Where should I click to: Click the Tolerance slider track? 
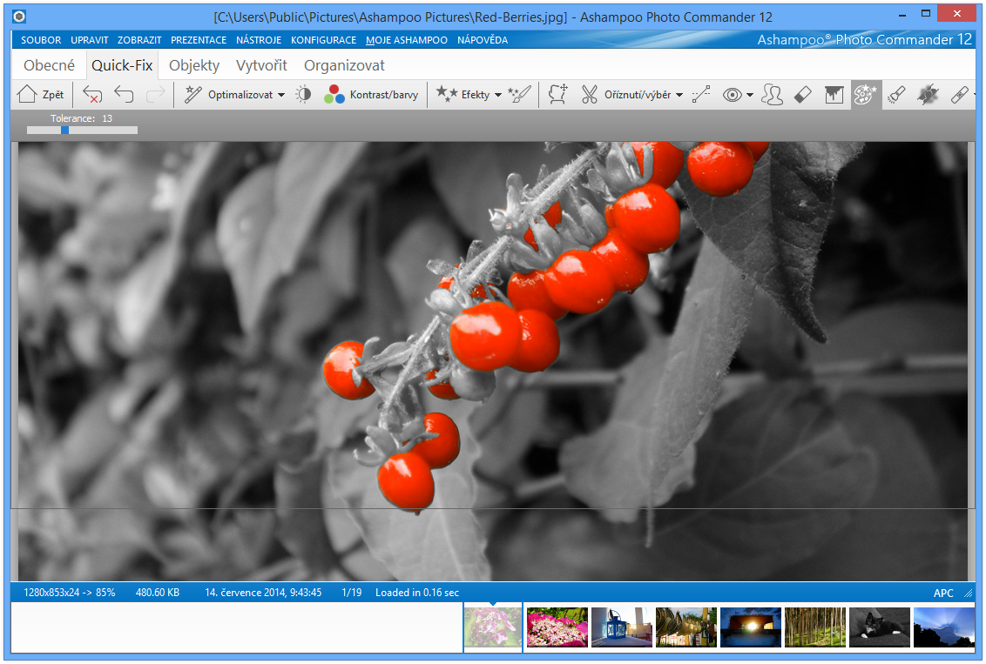click(83, 130)
